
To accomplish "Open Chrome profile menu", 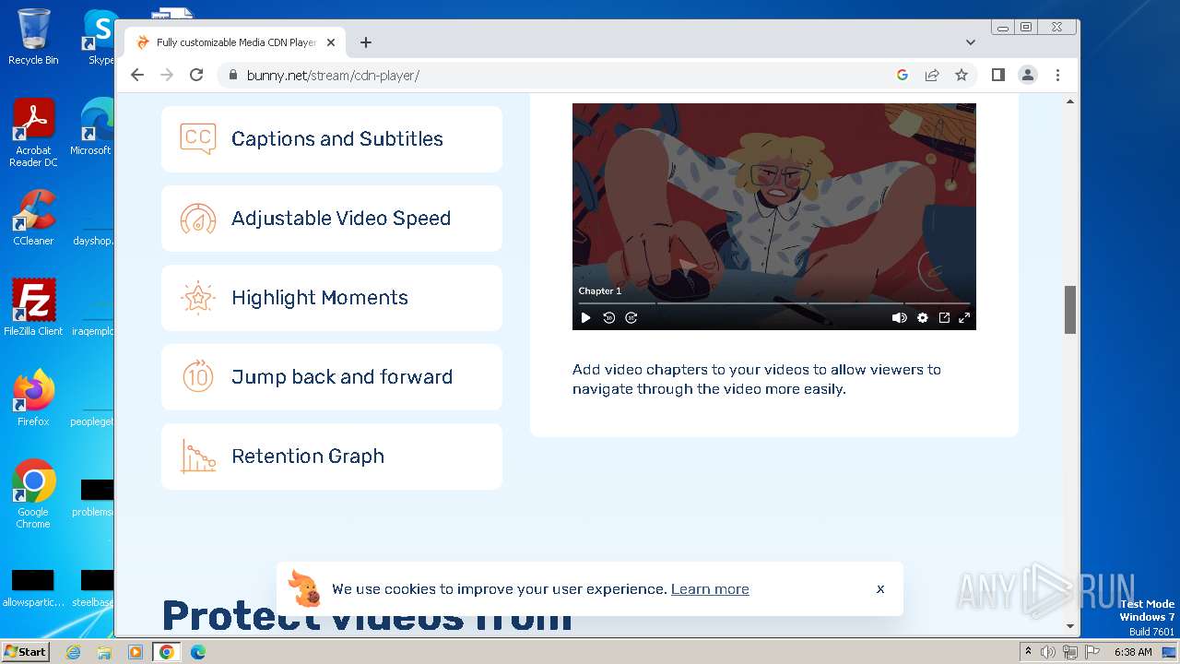I will tap(1028, 75).
